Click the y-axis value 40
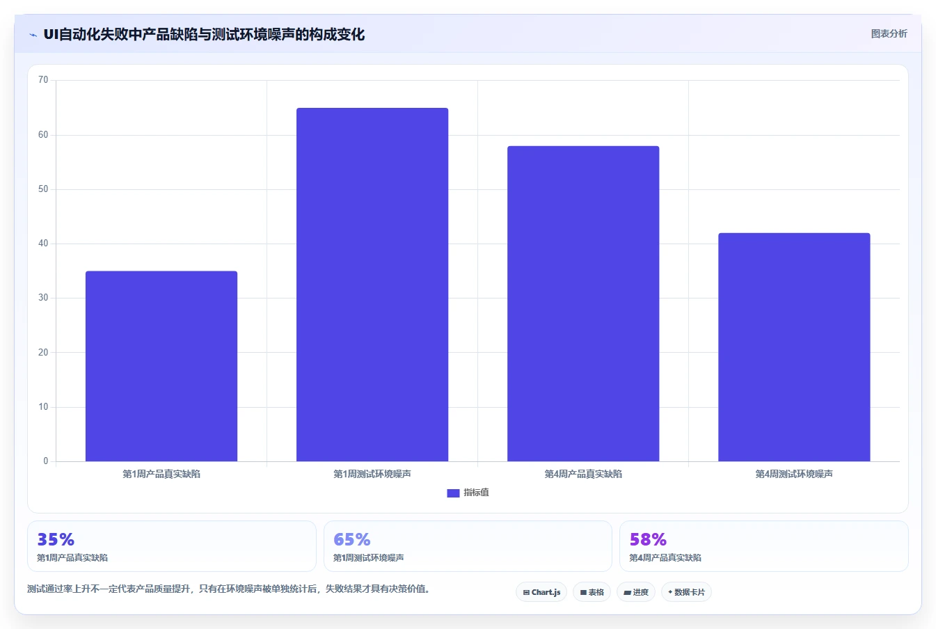This screenshot has width=936, height=629. click(43, 244)
